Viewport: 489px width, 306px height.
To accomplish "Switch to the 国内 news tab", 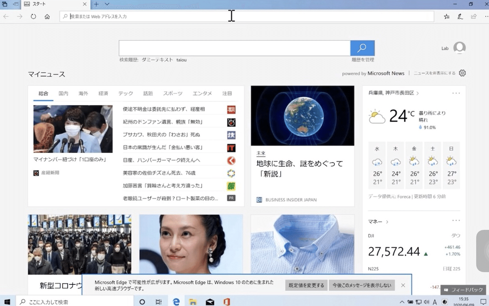I will (x=63, y=93).
